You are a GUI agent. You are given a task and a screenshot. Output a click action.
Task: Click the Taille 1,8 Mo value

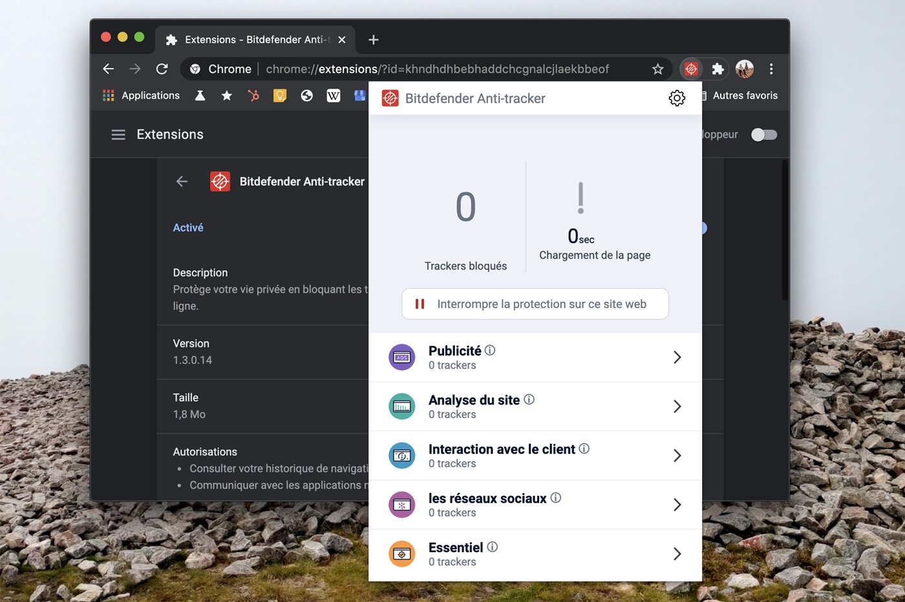tap(189, 414)
